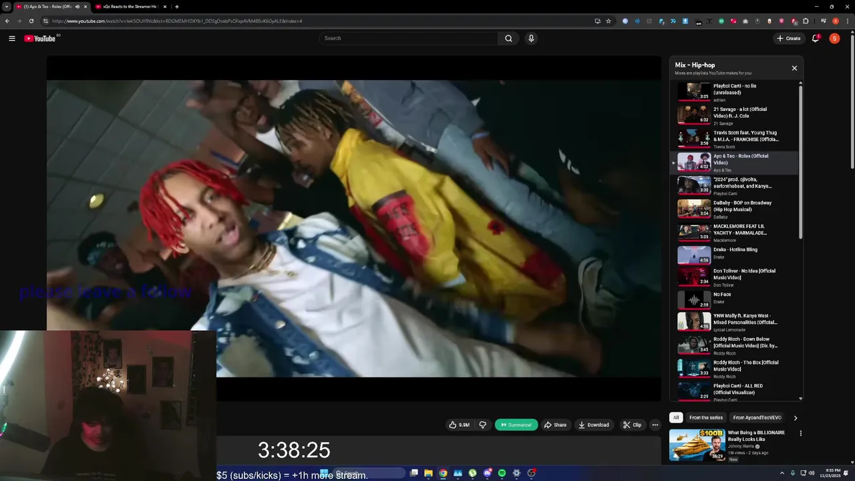Click the search magnifier button
The height and width of the screenshot is (481, 855).
click(508, 38)
